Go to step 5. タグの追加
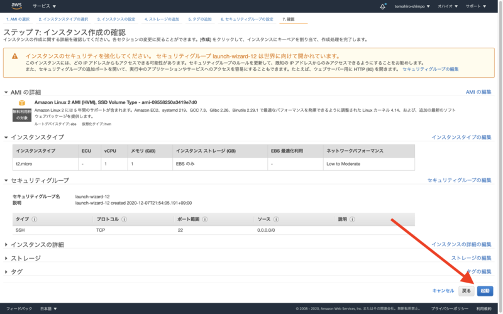 (x=200, y=19)
